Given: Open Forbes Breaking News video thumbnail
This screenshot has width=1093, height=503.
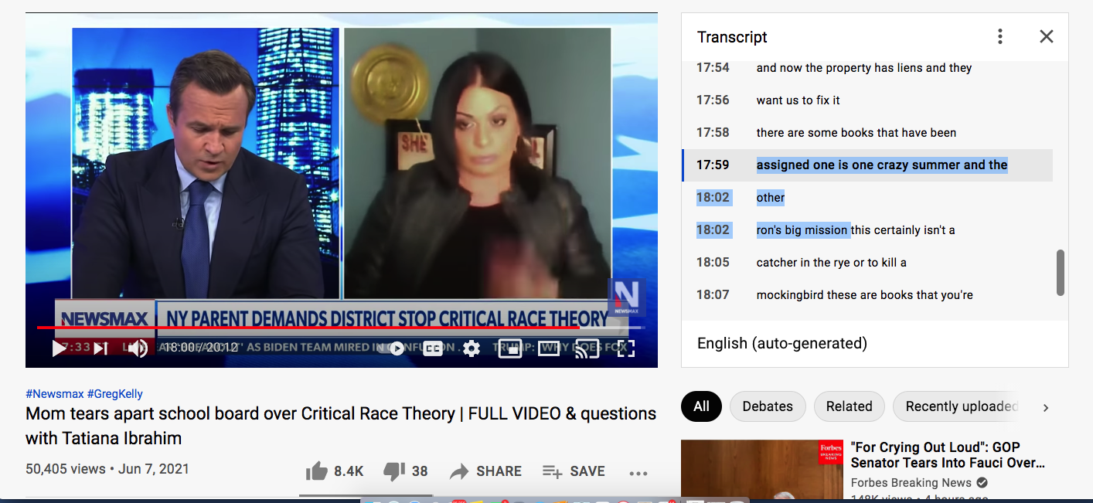Looking at the screenshot, I should click(x=761, y=471).
